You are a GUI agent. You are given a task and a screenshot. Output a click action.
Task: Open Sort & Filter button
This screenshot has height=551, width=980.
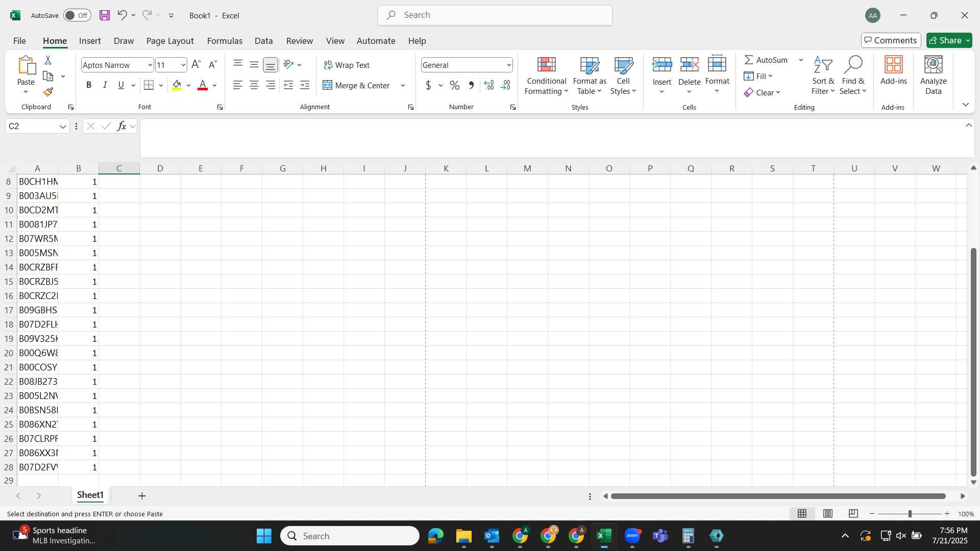click(x=823, y=76)
